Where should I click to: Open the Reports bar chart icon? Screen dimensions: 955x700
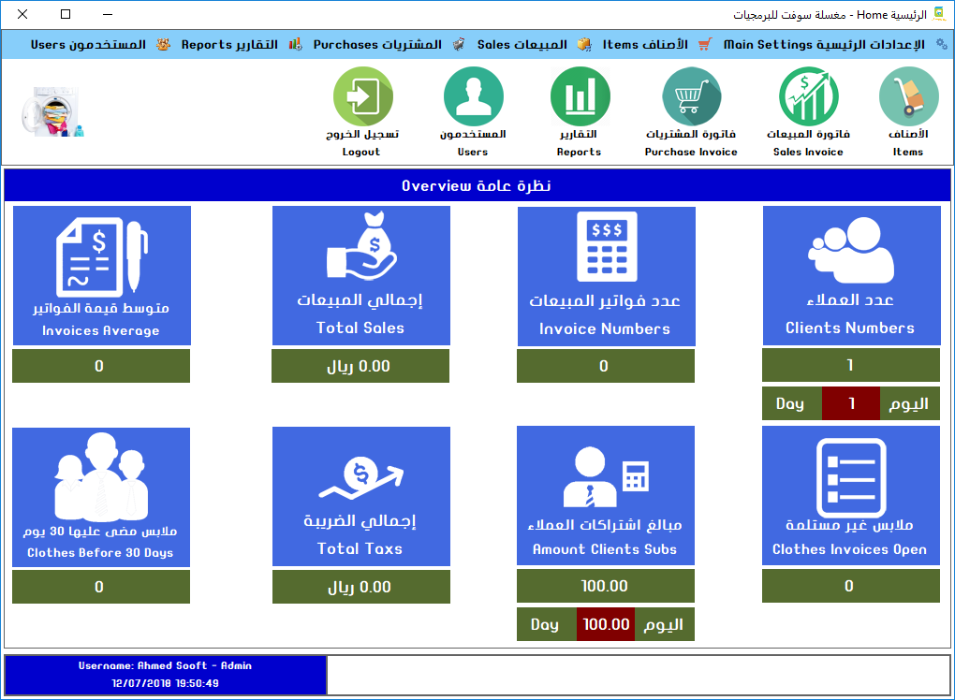(580, 98)
